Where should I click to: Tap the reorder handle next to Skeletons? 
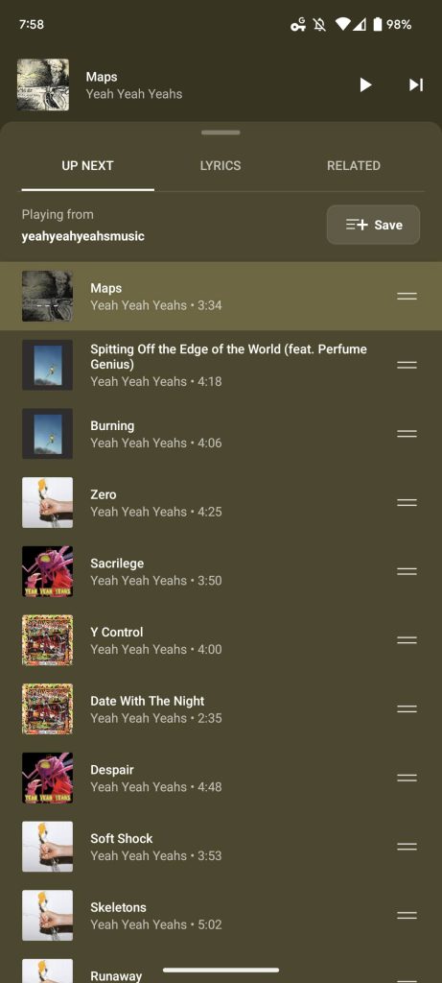click(x=407, y=915)
